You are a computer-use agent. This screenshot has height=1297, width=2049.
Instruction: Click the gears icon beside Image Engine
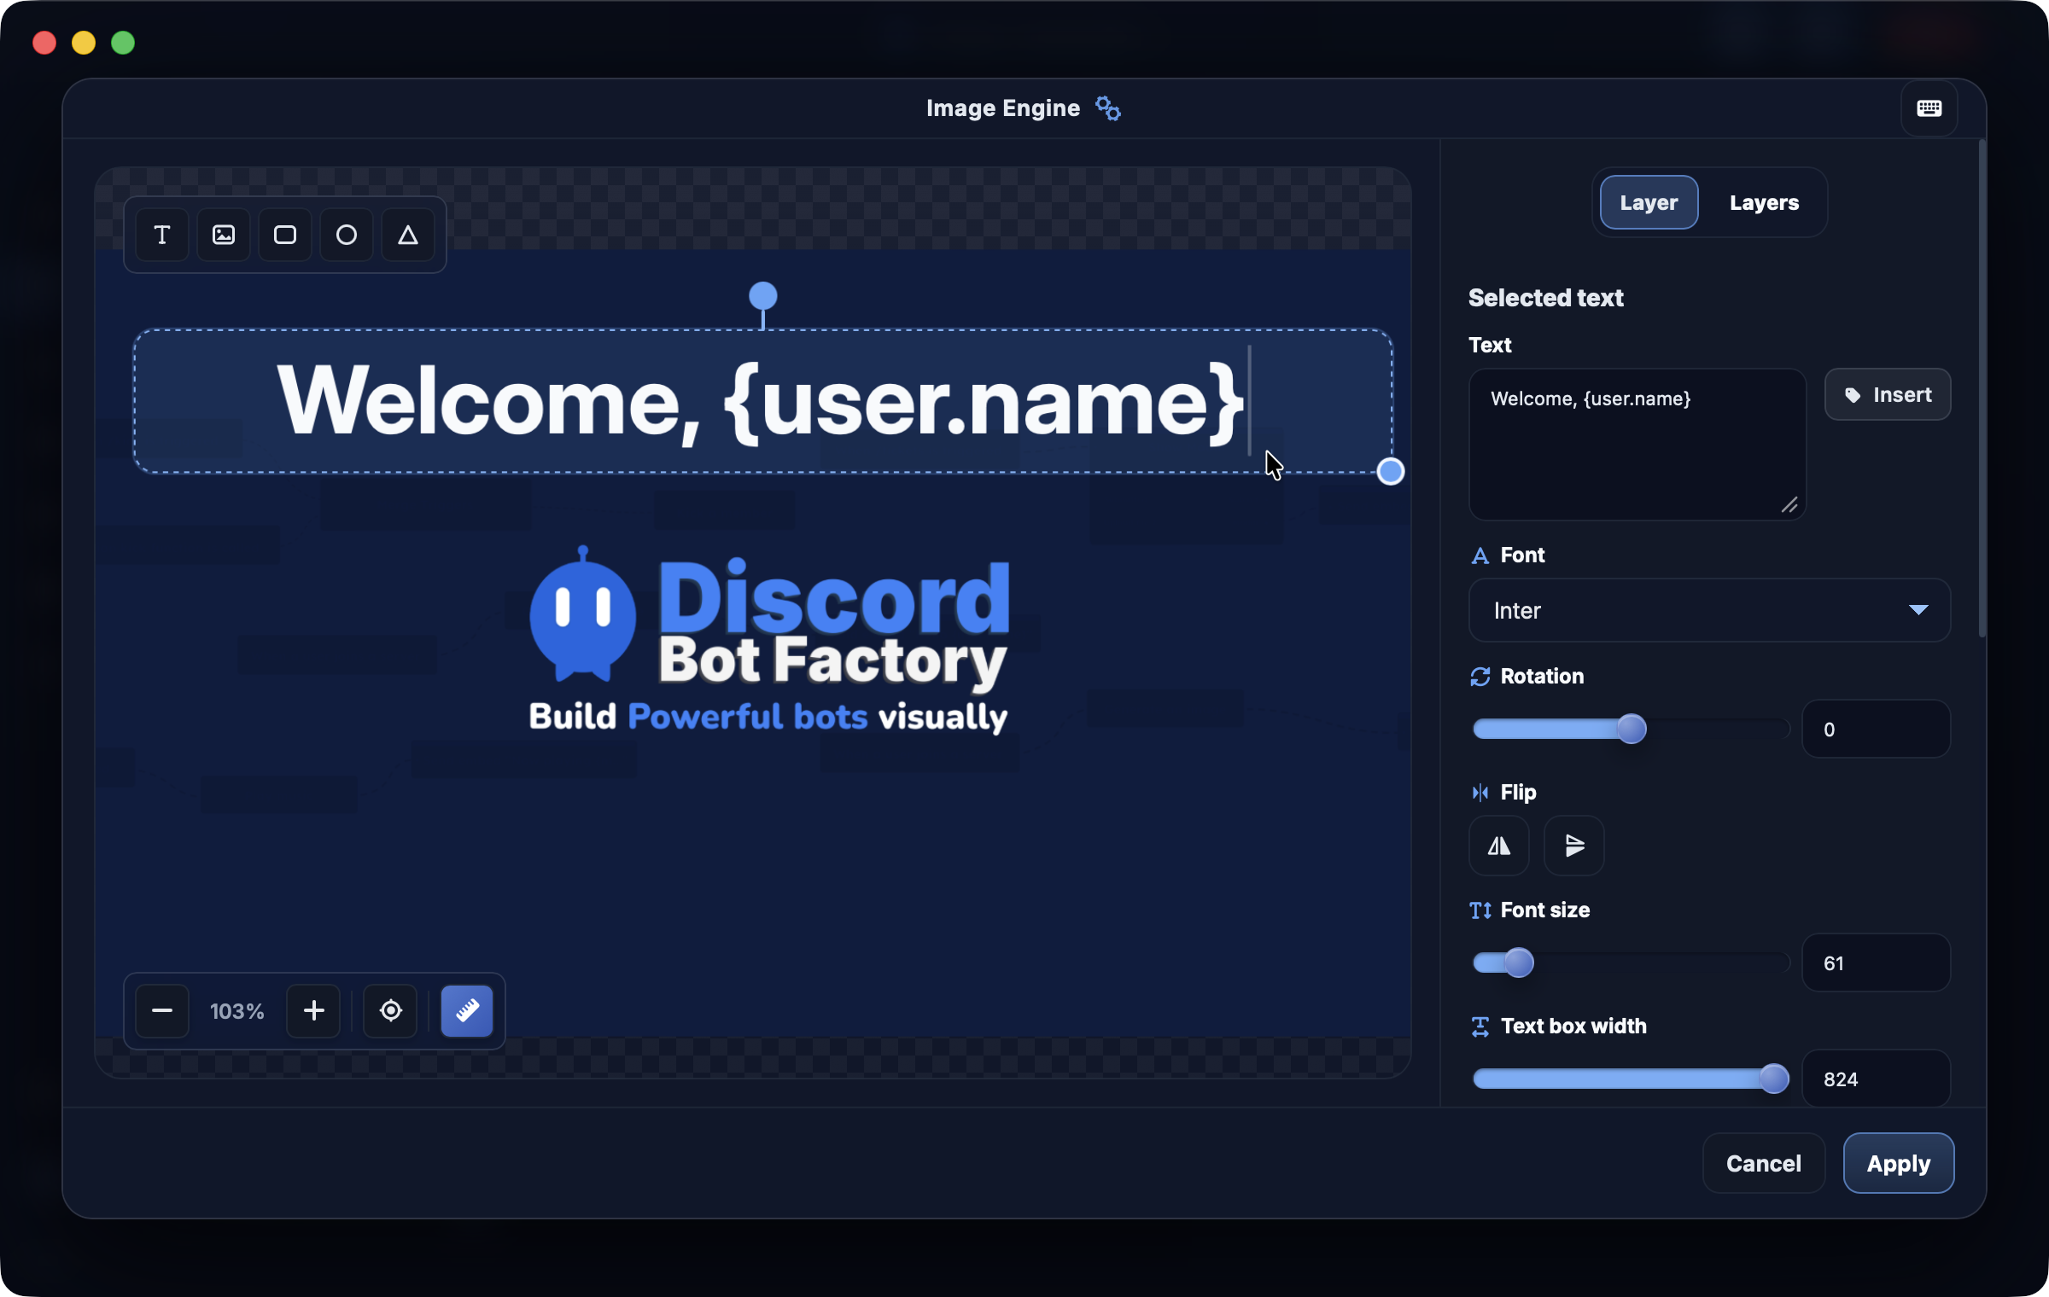[x=1108, y=108]
